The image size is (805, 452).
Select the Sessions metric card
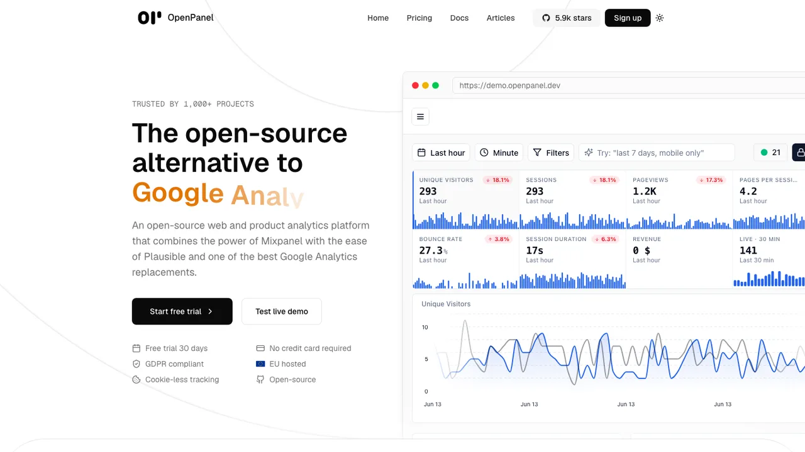pos(572,200)
